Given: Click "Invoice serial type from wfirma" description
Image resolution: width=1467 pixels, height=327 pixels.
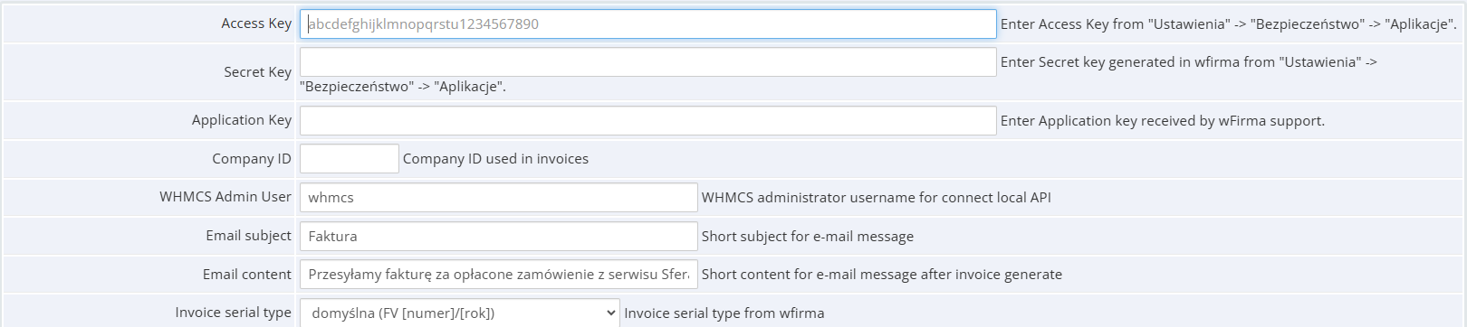Looking at the screenshot, I should [x=724, y=313].
